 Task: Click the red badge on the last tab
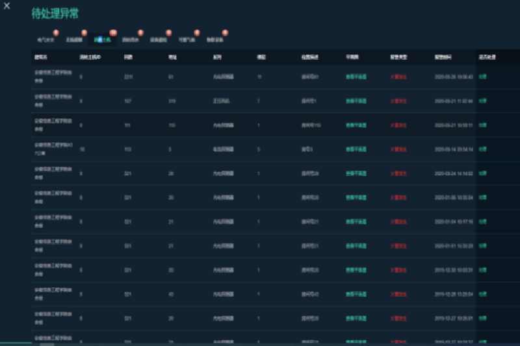(x=225, y=32)
